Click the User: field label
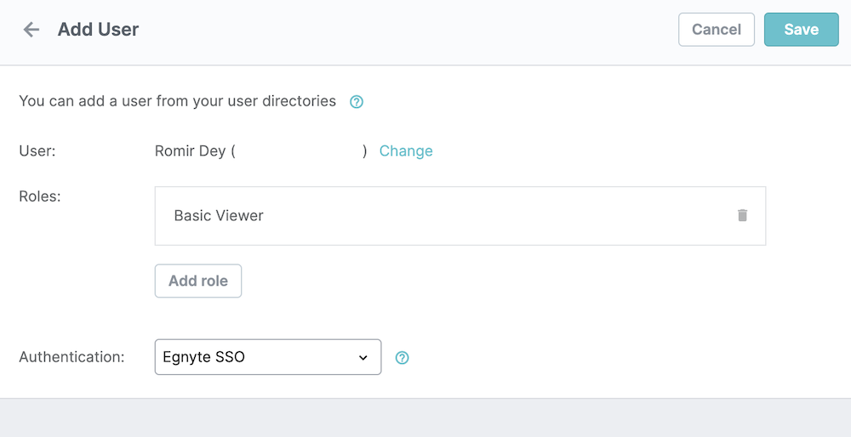The width and height of the screenshot is (851, 437). (x=37, y=150)
